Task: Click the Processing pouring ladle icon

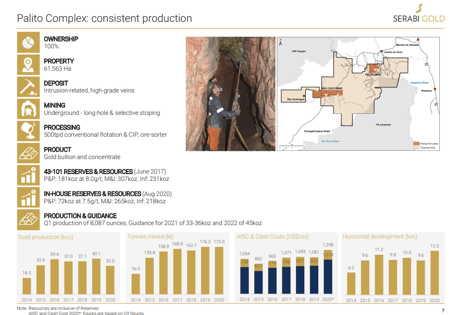Action: click(x=28, y=131)
